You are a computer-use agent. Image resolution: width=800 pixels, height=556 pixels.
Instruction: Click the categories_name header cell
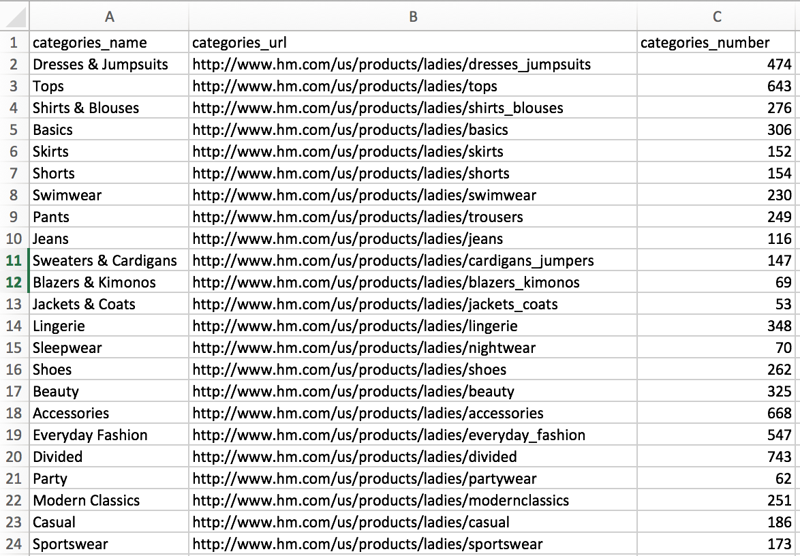[x=109, y=42]
